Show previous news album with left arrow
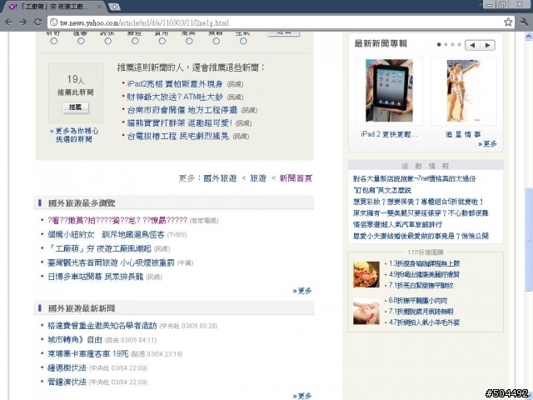Screen dimensions: 533x400 pyautogui.click(x=472, y=45)
